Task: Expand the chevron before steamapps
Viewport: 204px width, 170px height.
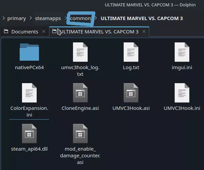Action: 31,18
